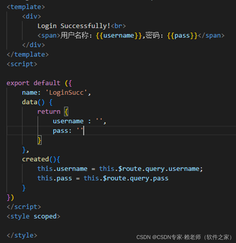Click the closing </script> tag
The height and width of the screenshot is (243, 236).
[x=24, y=207]
